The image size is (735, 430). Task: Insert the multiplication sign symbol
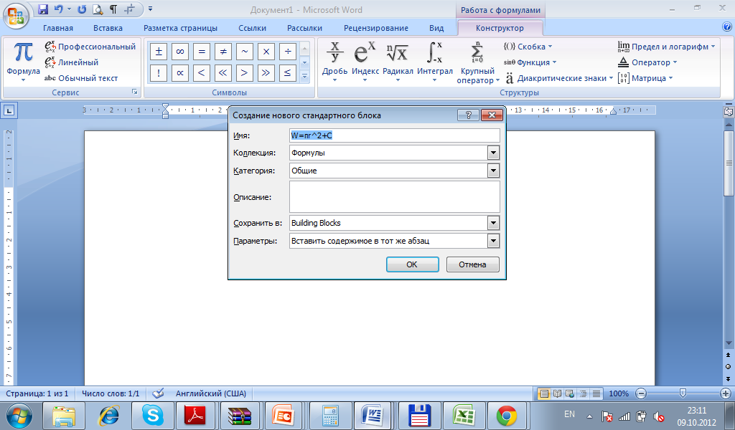tap(266, 52)
